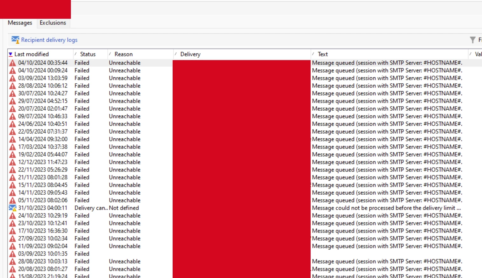Click warning icon of 14/11/2023 09:05:43 row
The width and height of the screenshot is (482, 278).
pos(12,193)
